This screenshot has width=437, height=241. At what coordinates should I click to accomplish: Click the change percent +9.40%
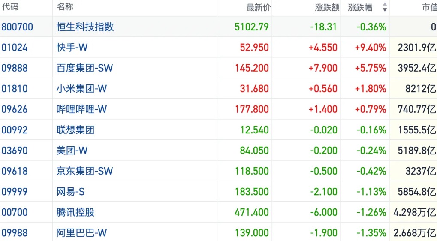point(371,48)
